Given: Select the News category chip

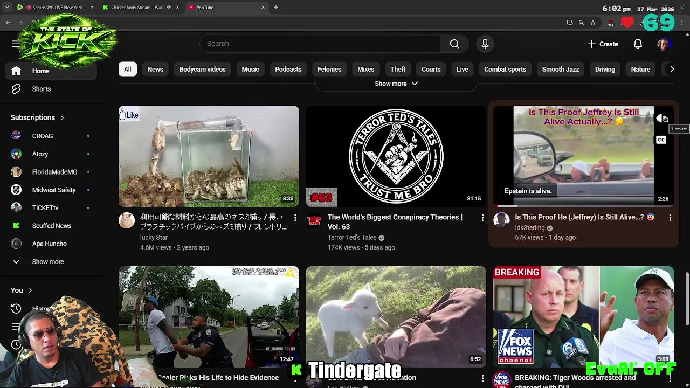Looking at the screenshot, I should [155, 69].
